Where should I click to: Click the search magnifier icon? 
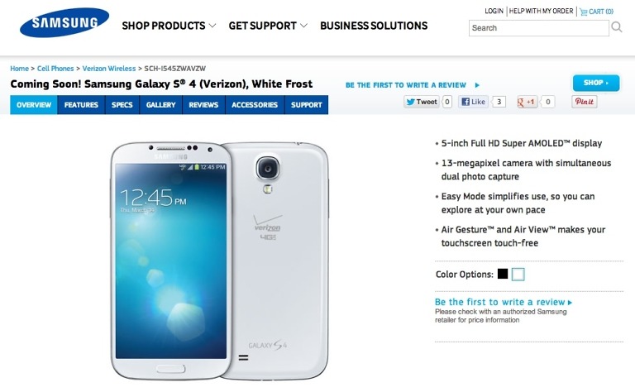pos(617,27)
